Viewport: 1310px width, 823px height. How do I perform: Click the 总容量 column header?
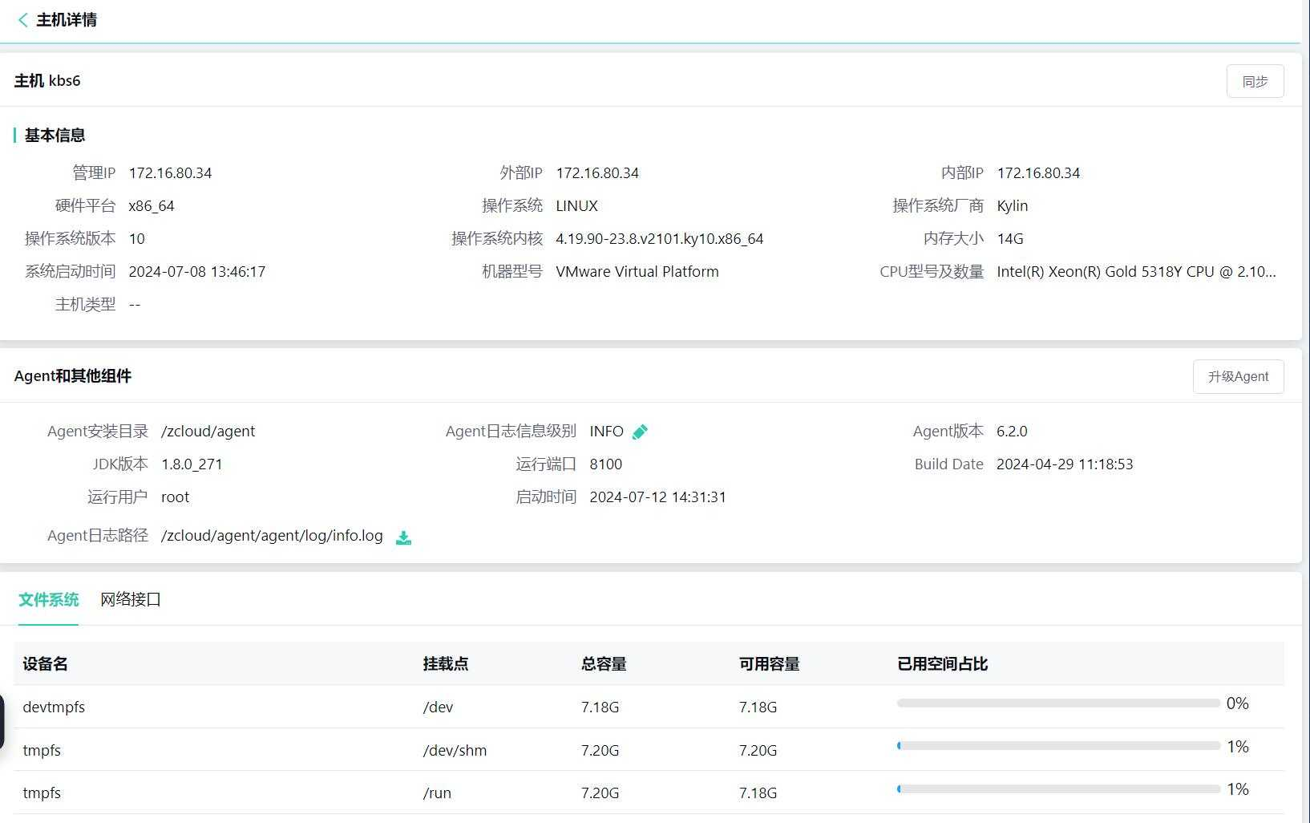604,664
